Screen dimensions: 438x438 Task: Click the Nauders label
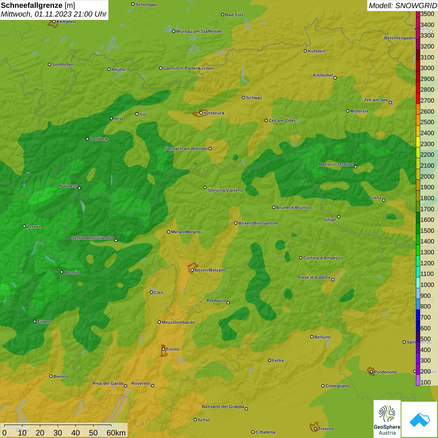[x=68, y=186]
